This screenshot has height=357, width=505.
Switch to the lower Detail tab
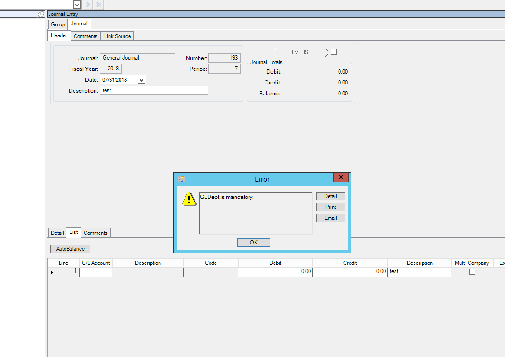pos(57,233)
